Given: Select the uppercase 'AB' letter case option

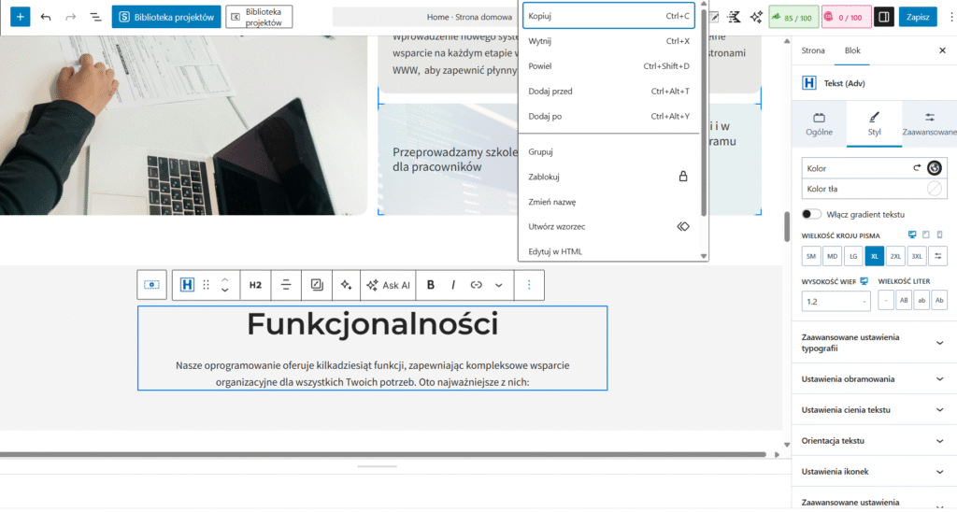Looking at the screenshot, I should pos(904,300).
